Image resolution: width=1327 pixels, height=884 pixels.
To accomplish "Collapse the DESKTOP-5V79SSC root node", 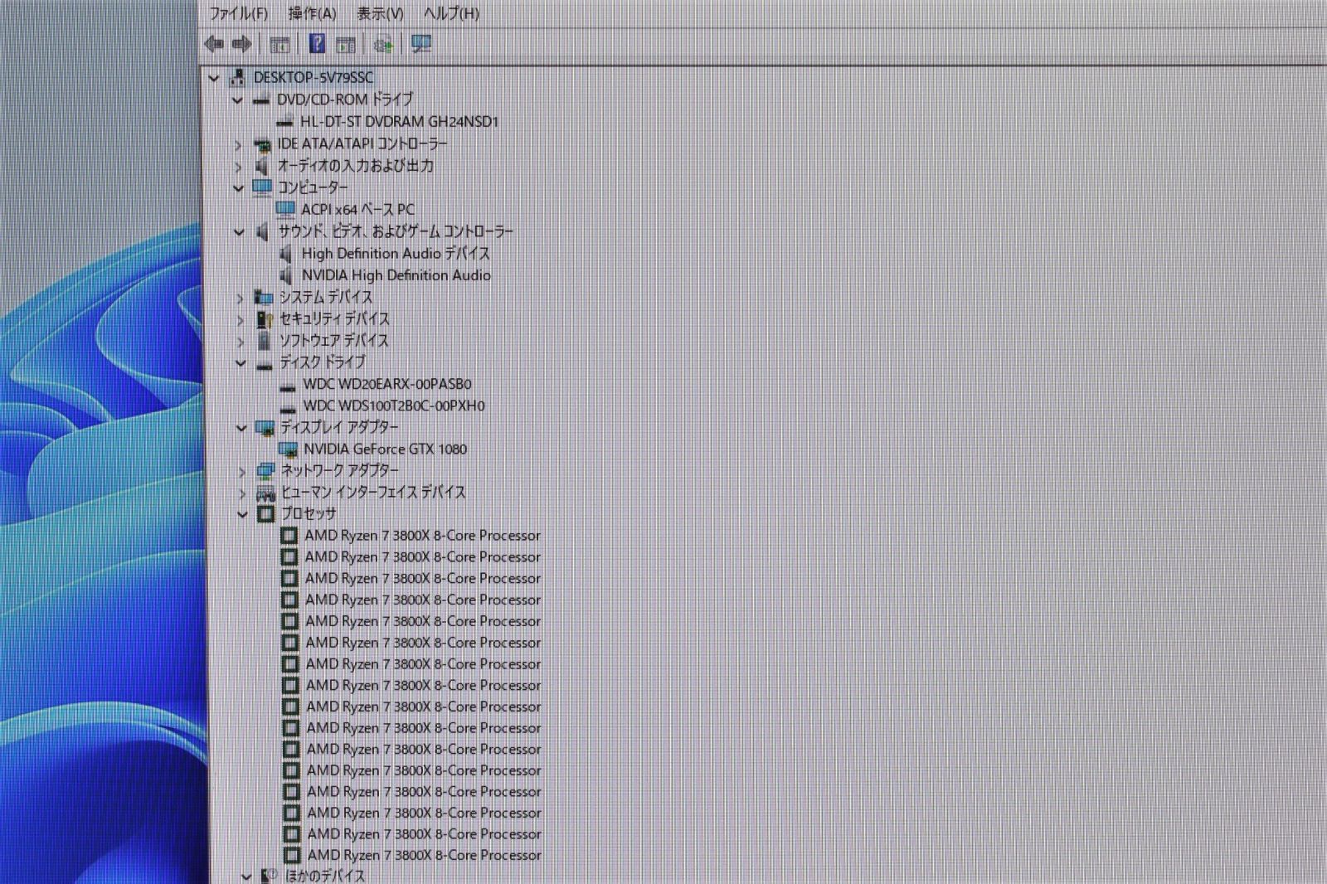I will coord(214,78).
